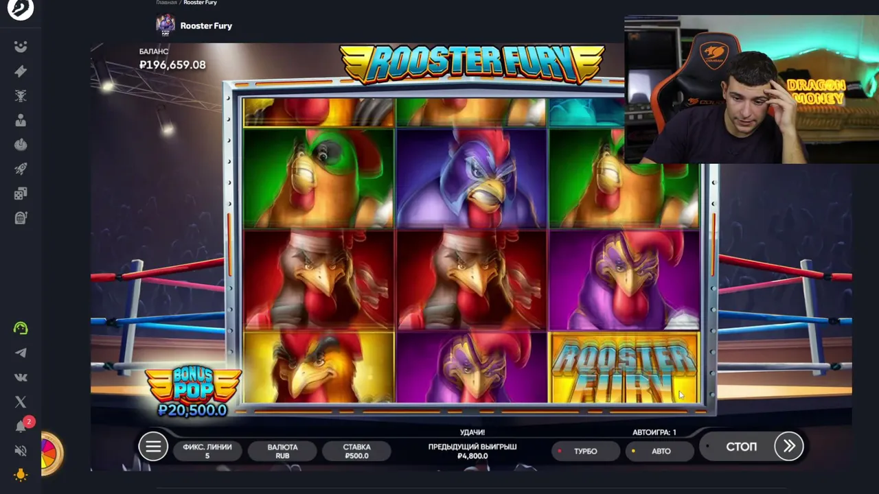Open the Ставка ₽500.0 bet selector
Viewport: 879px width, 494px height.
coord(356,451)
